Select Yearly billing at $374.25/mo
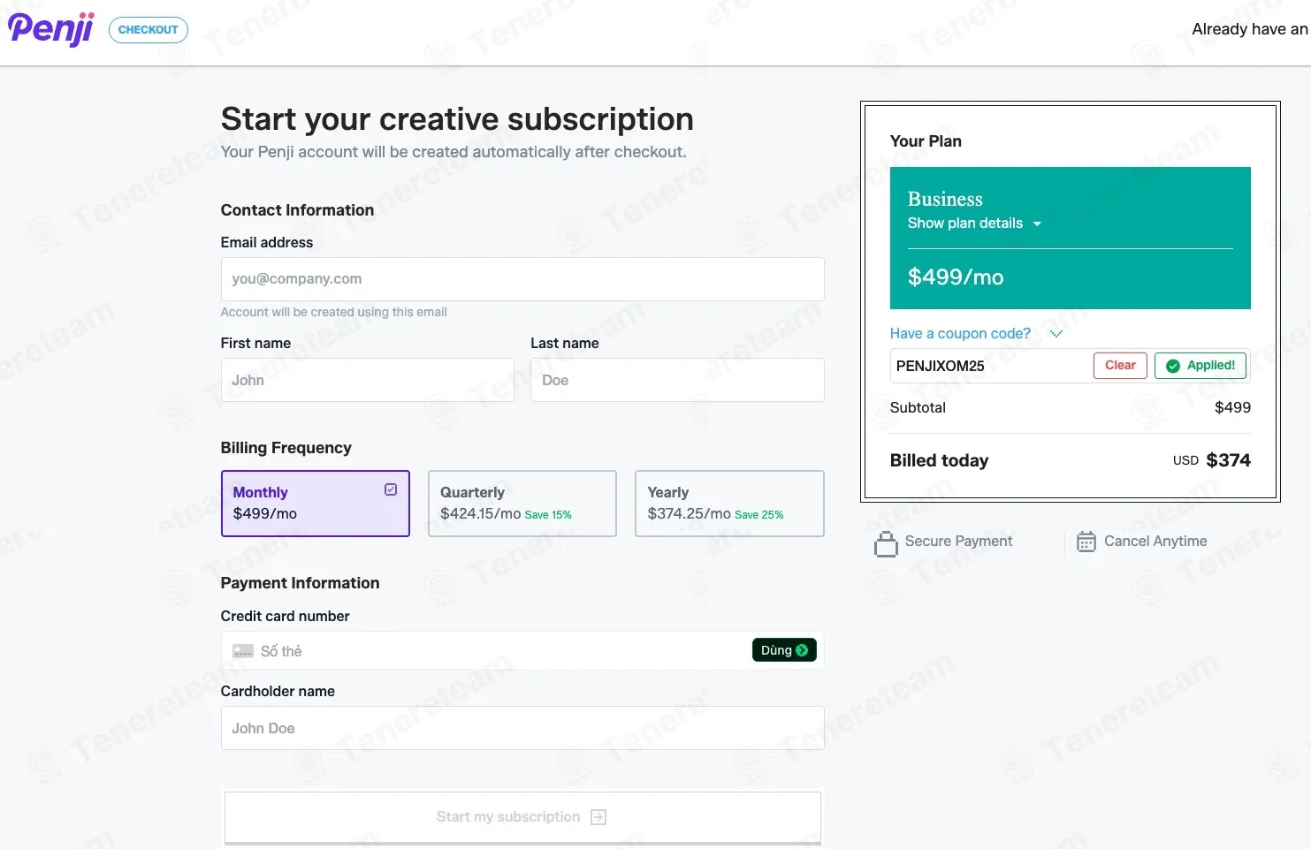Viewport: 1311px width, 849px height. click(729, 504)
